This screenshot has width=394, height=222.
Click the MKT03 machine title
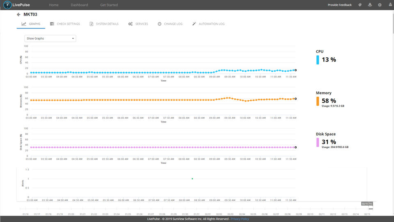(x=30, y=15)
